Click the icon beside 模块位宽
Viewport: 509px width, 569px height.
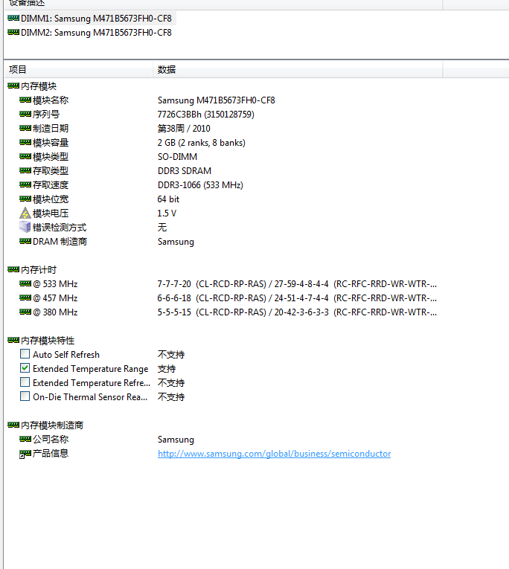click(25, 199)
